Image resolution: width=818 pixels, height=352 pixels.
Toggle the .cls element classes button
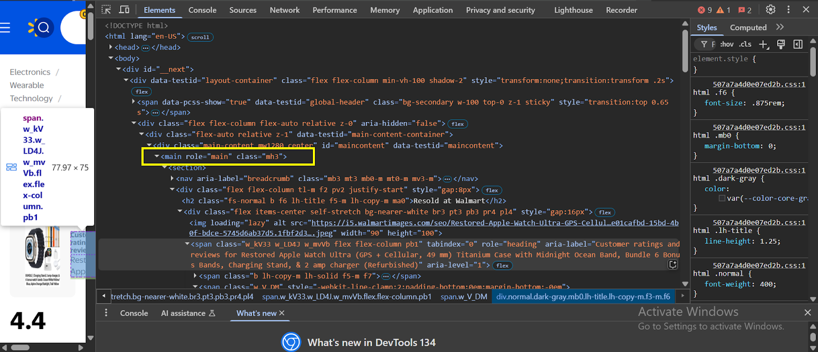pyautogui.click(x=745, y=44)
